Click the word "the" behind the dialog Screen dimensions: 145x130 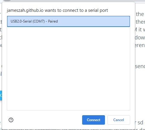point(140,14)
